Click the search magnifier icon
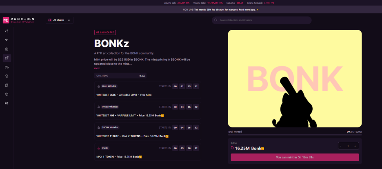Screen dimensions: 382x169 216,20
